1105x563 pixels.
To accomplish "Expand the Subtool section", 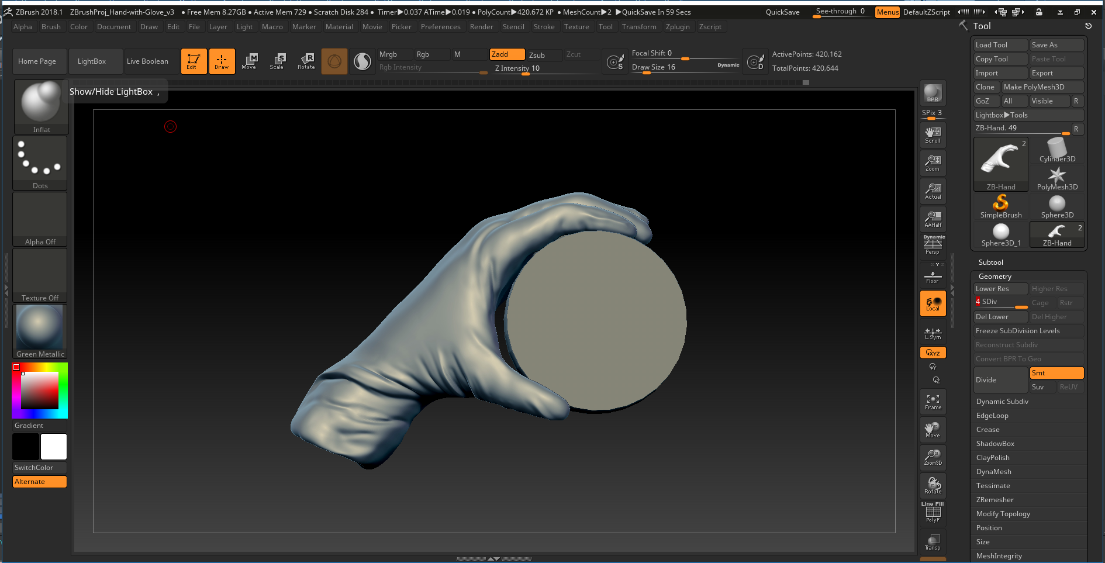I will pyautogui.click(x=991, y=262).
